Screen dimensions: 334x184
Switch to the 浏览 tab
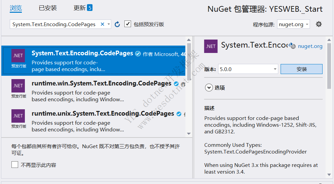[x=16, y=8]
